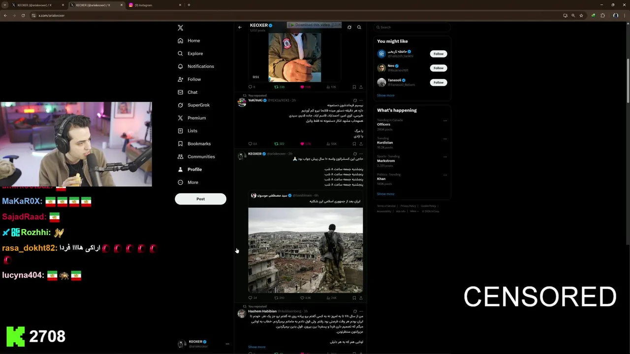Click the Communities icon

(180, 156)
